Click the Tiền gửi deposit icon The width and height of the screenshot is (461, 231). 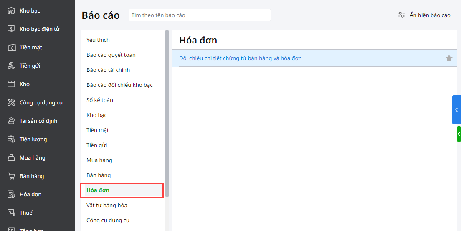click(11, 66)
